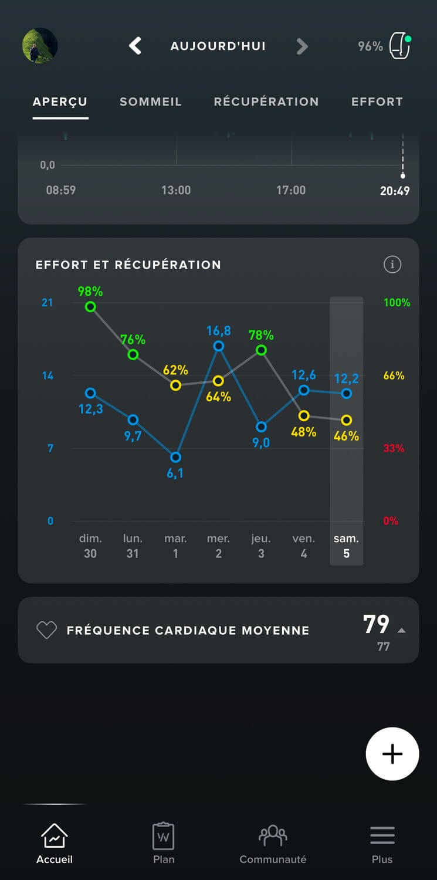Tap the strap battery device icon
The height and width of the screenshot is (880, 437).
tap(400, 46)
